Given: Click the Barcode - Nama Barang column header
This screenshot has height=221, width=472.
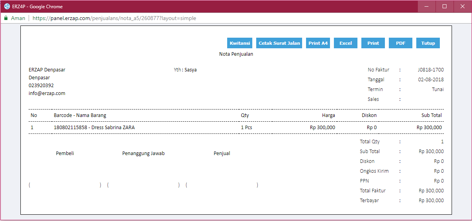Looking at the screenshot, I should click(x=80, y=115).
